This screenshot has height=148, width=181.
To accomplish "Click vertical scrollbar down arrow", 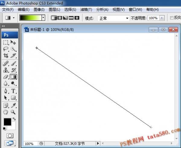I will point(176,138).
